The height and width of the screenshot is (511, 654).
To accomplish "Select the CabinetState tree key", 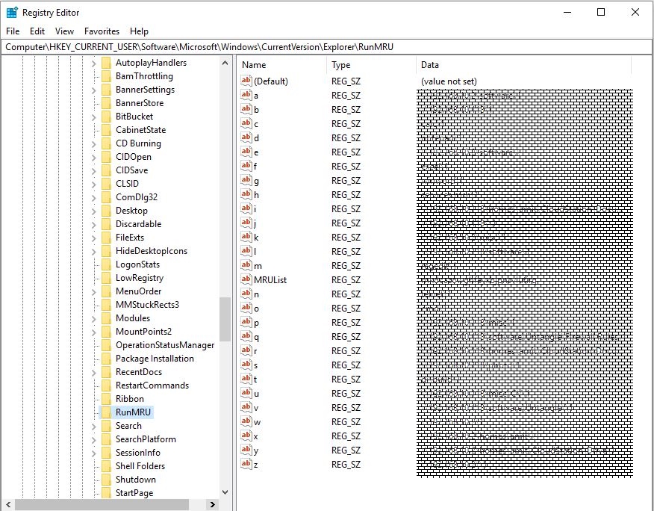I will point(140,130).
